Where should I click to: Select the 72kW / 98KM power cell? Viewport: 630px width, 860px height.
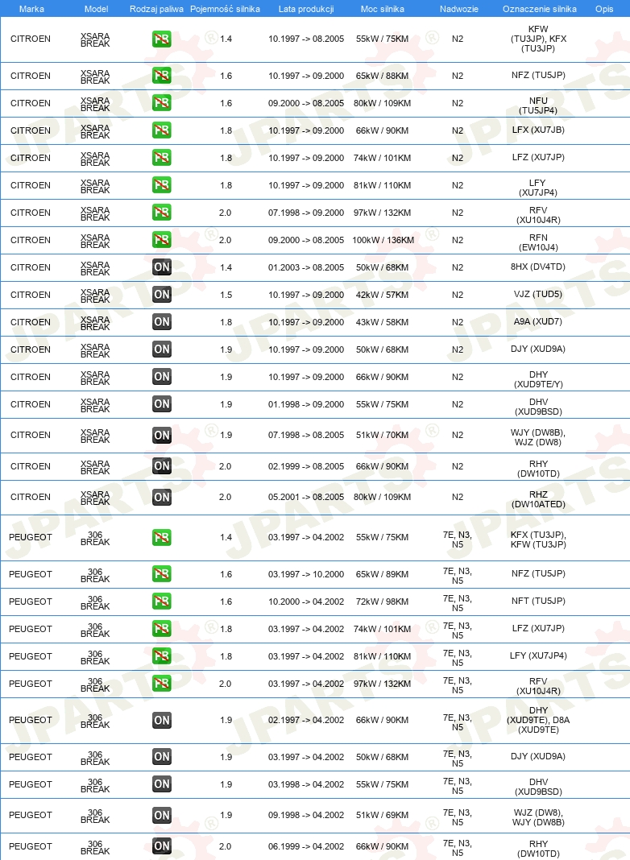click(382, 602)
